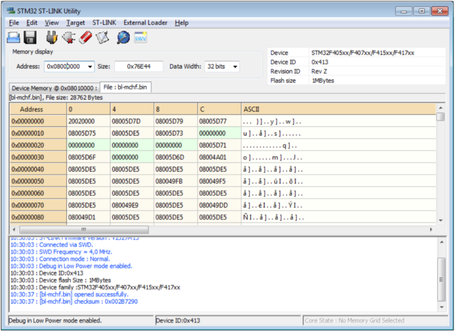Click the Size input field
This screenshot has width=455, height=331.
[x=138, y=67]
